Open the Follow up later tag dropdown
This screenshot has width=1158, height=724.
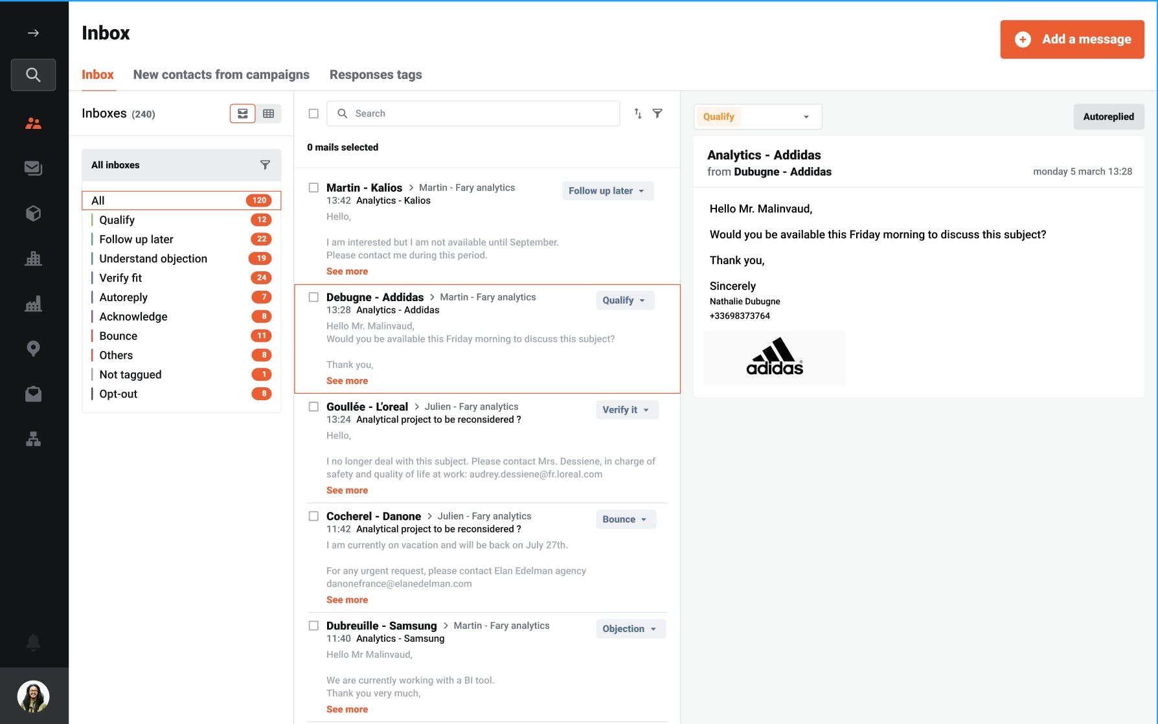(607, 191)
